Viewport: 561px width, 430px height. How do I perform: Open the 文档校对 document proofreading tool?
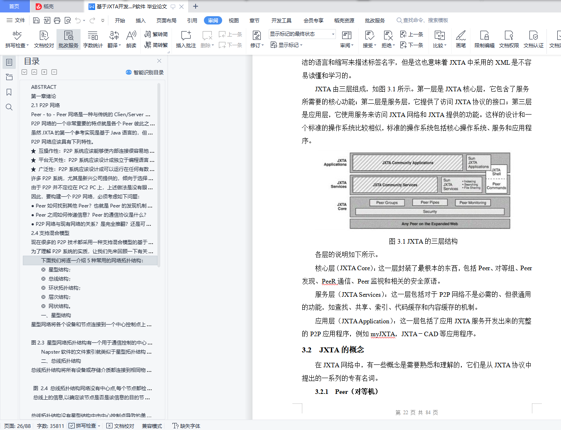pos(44,39)
